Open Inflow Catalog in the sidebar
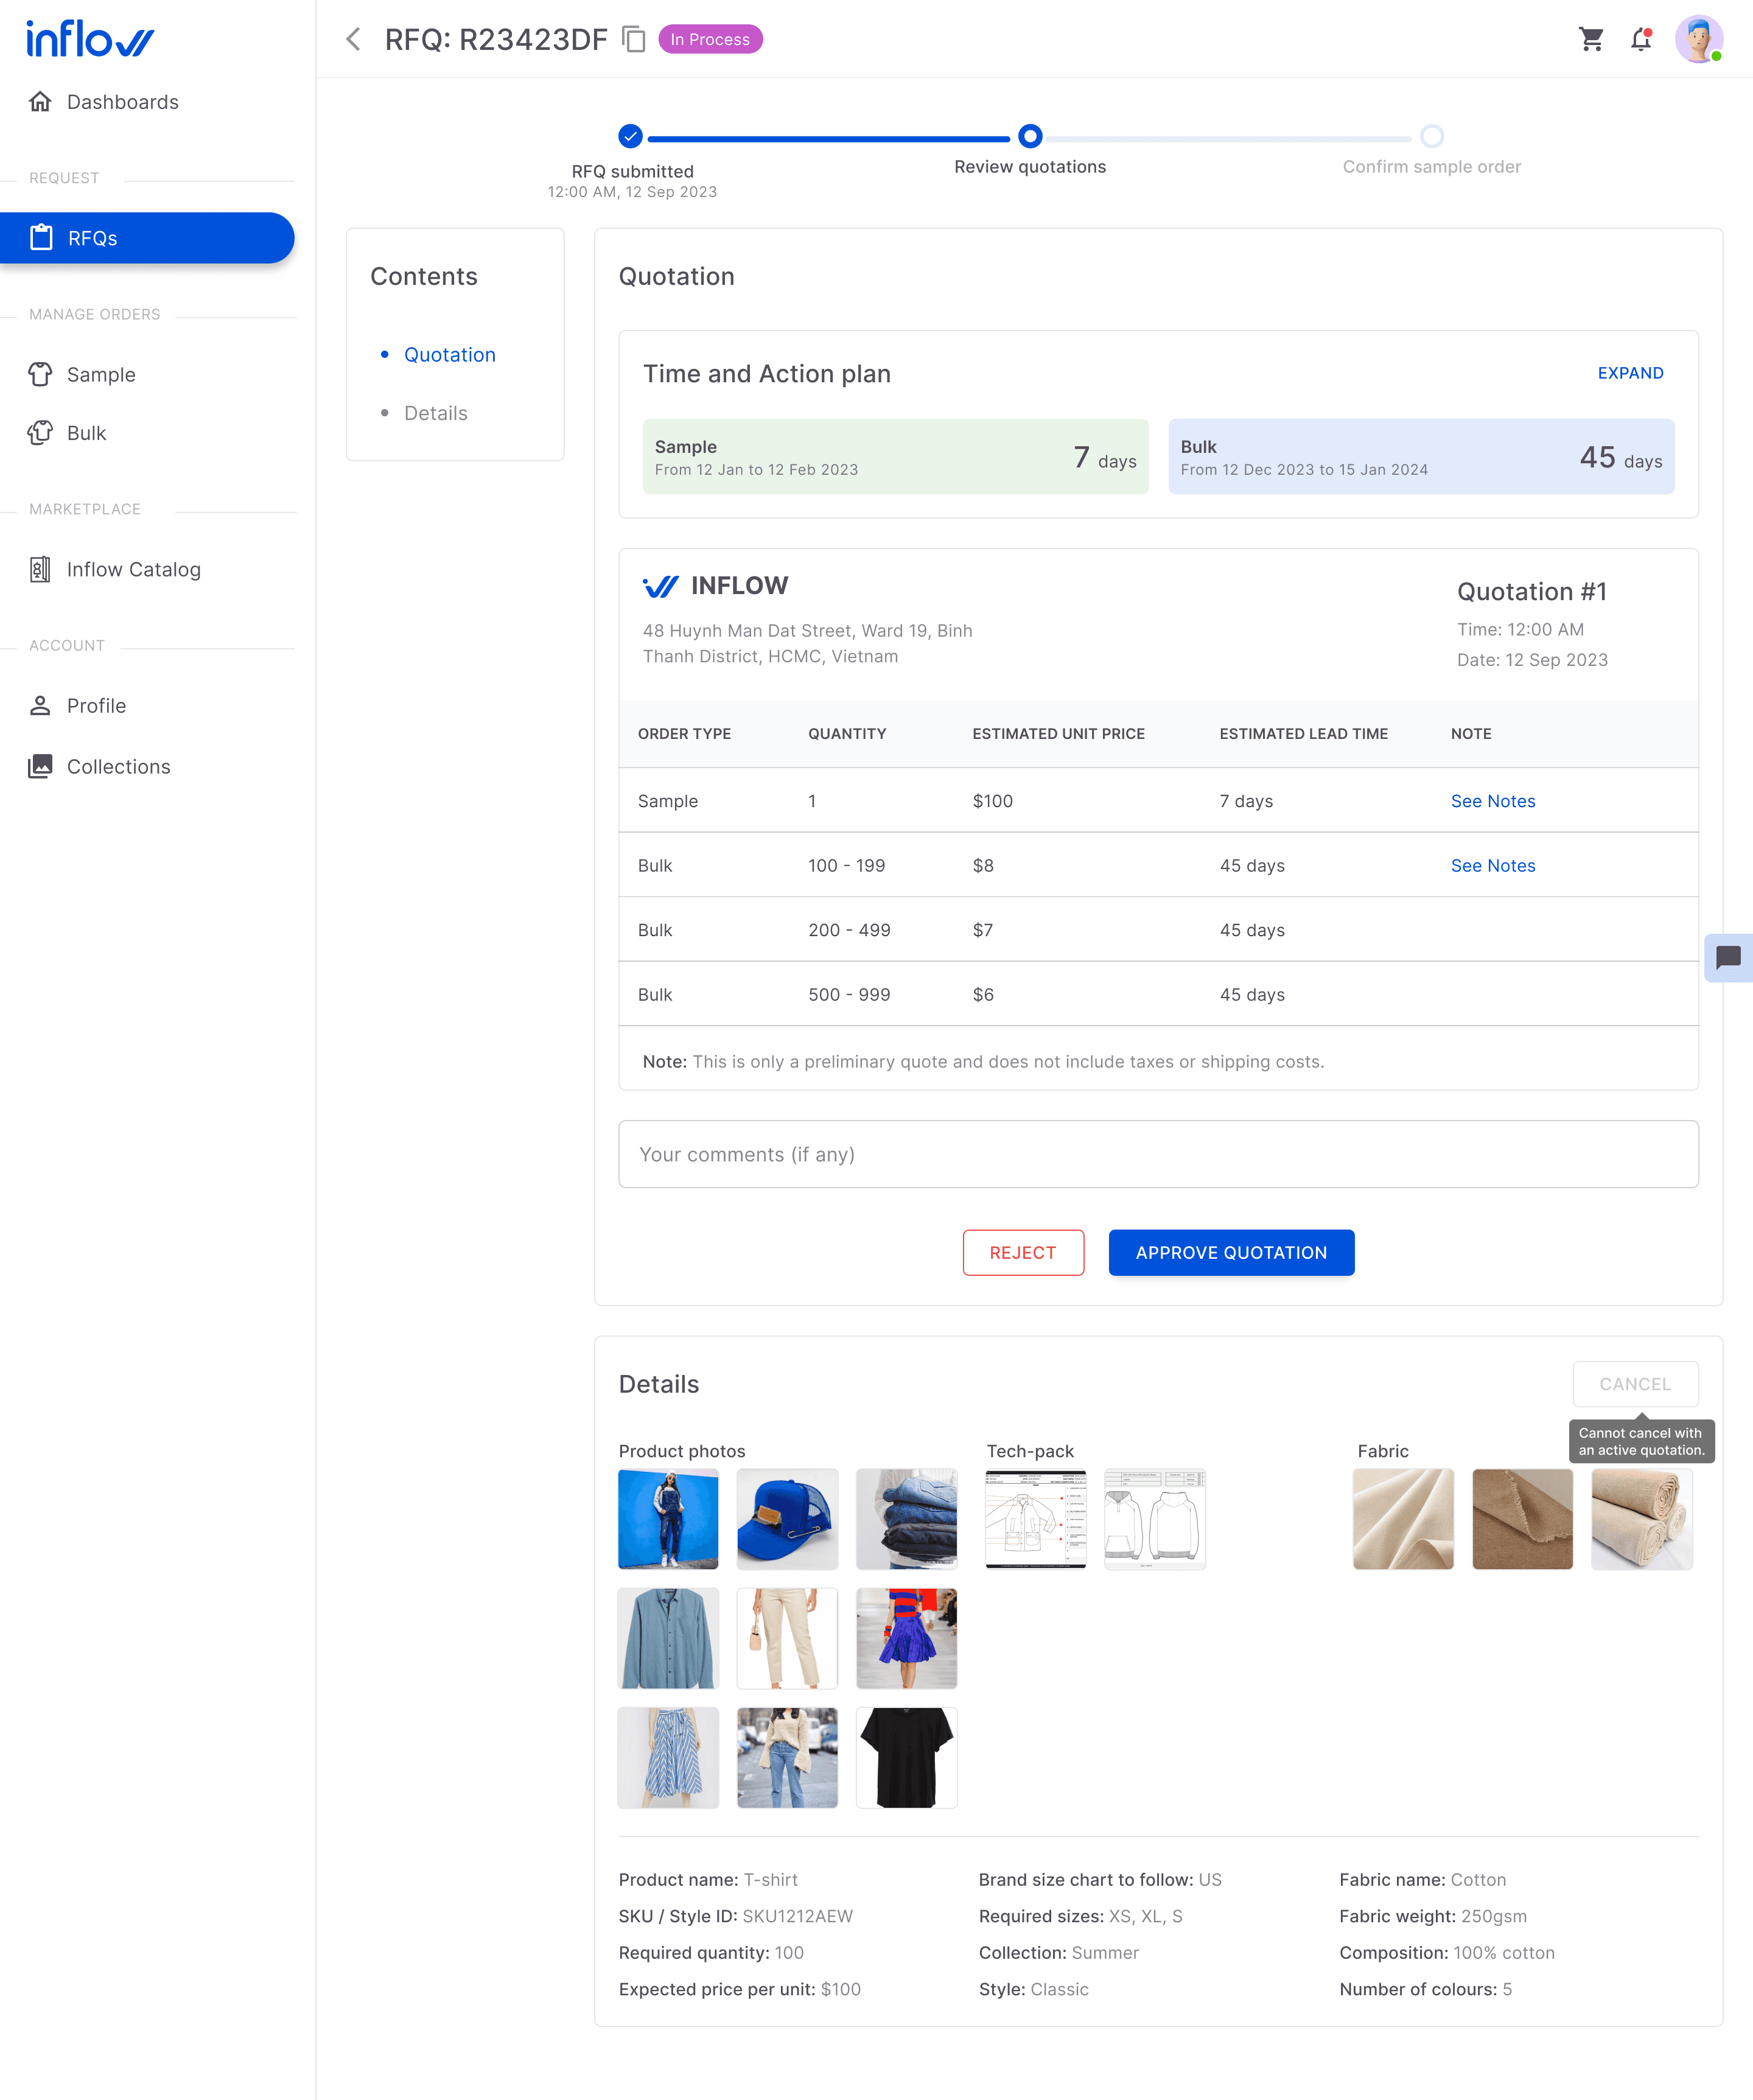 133,569
